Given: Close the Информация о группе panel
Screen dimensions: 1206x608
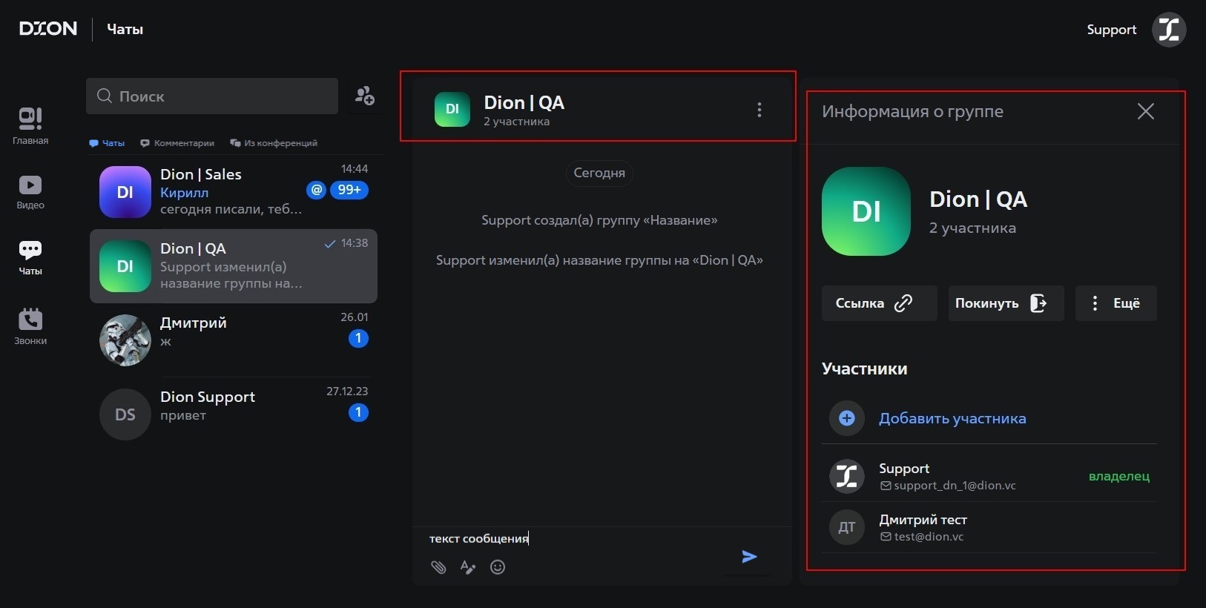Looking at the screenshot, I should [x=1145, y=111].
